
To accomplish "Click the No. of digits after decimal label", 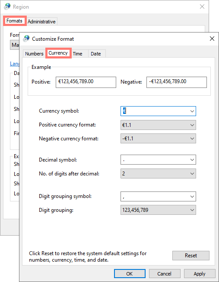I will pos(69,174).
